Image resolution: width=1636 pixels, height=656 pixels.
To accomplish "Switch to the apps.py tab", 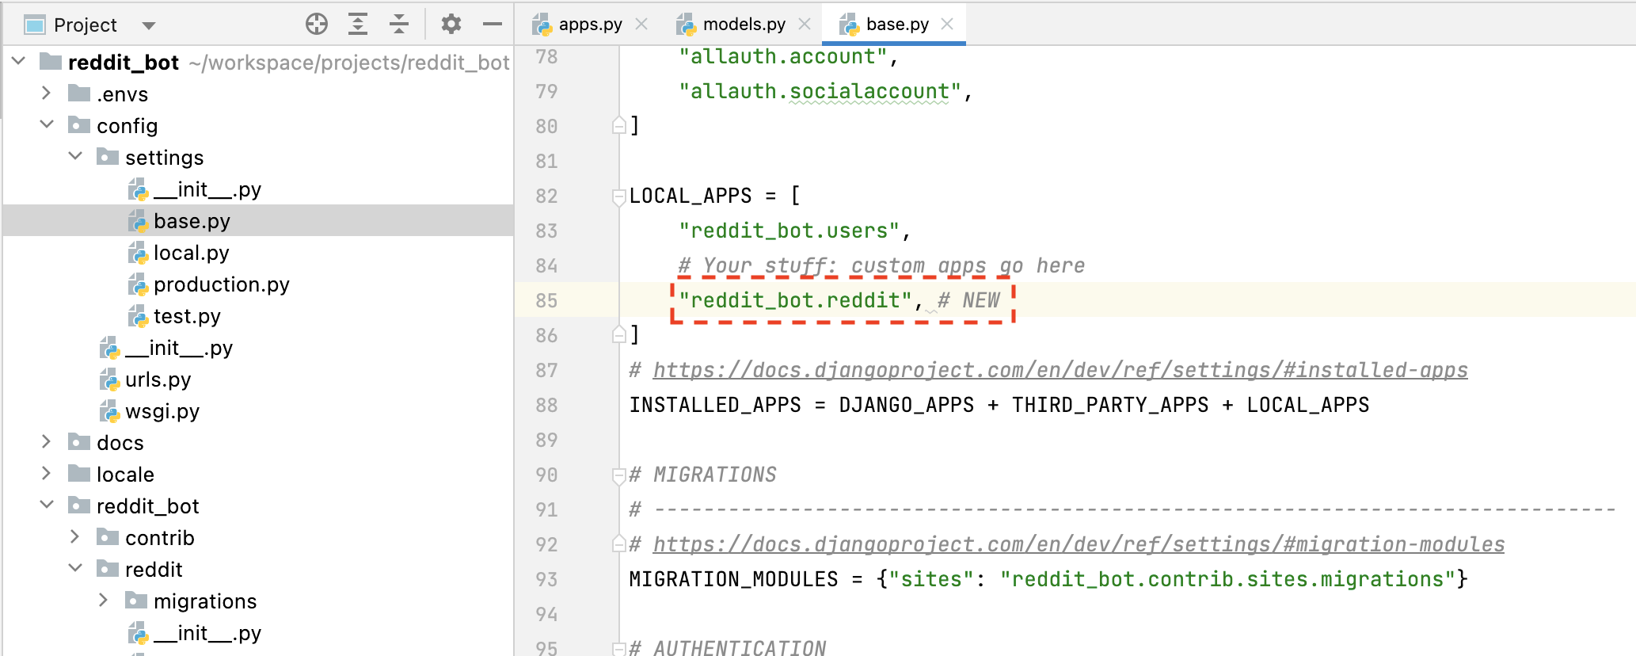I will [589, 25].
